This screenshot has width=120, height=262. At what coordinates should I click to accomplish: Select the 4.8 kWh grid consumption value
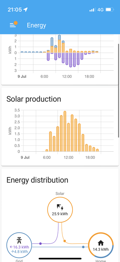[20, 252]
